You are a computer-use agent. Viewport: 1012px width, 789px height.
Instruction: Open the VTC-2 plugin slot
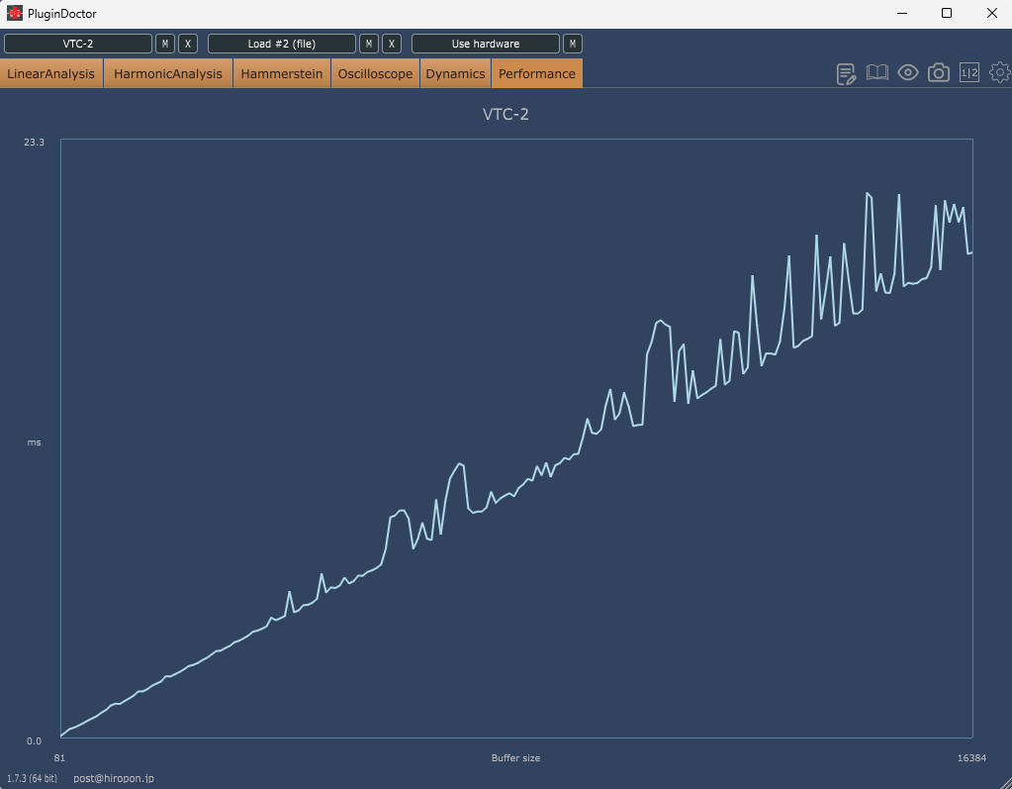coord(78,44)
